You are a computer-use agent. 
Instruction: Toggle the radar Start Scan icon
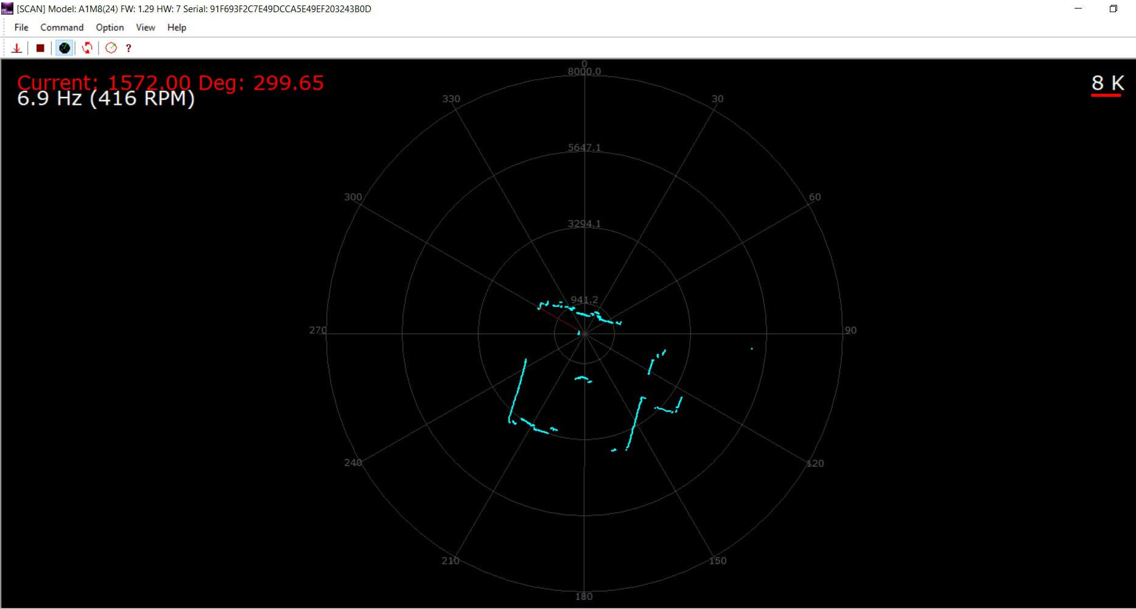(65, 48)
